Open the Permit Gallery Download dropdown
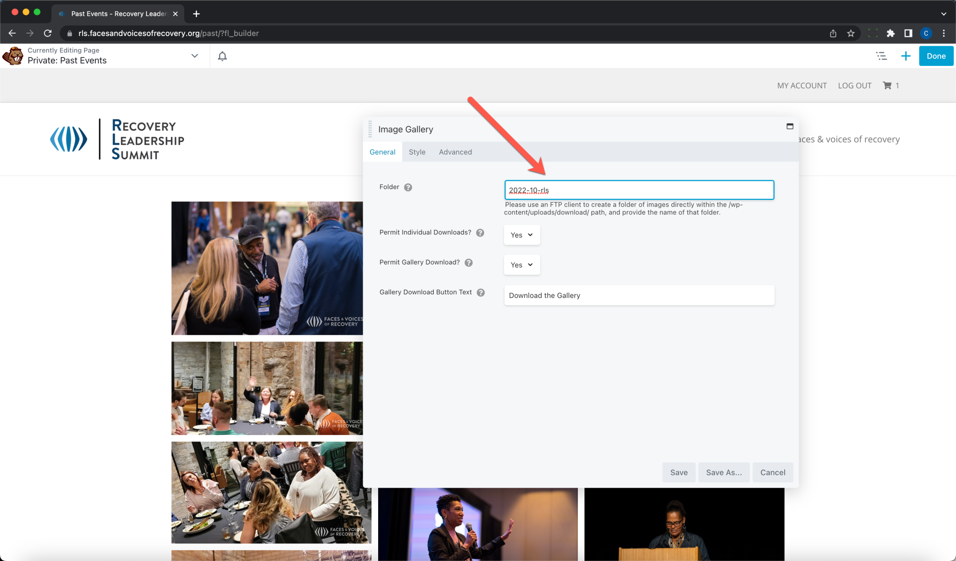This screenshot has height=561, width=956. 521,265
